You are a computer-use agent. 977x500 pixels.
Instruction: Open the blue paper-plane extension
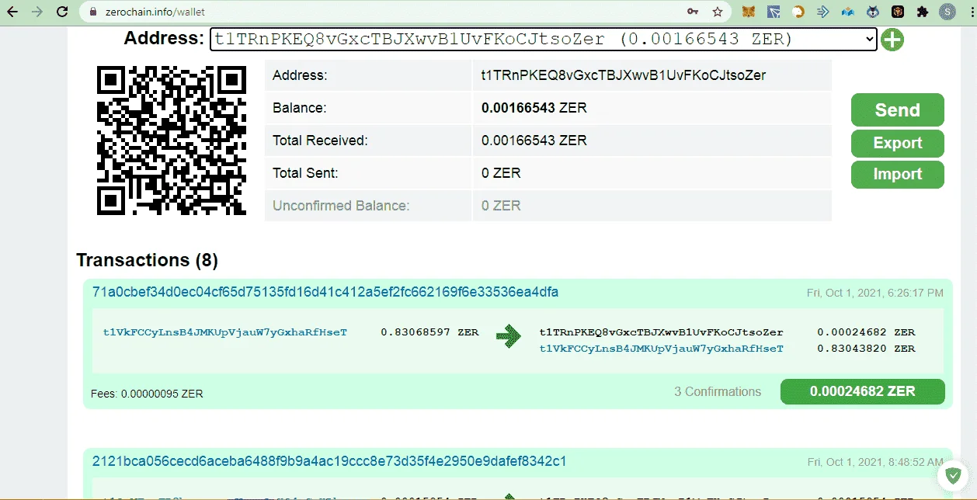[x=774, y=12]
